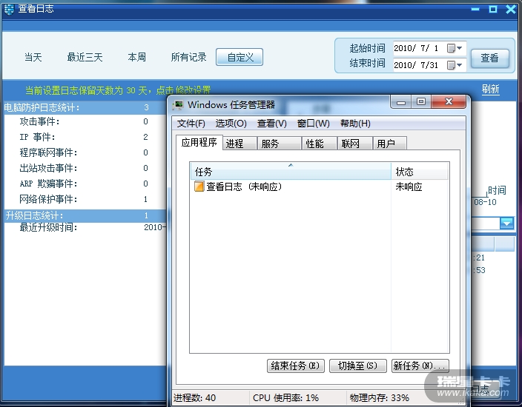
Task: Select 电脑防护日志统计 category
Action: pyautogui.click(x=85, y=107)
